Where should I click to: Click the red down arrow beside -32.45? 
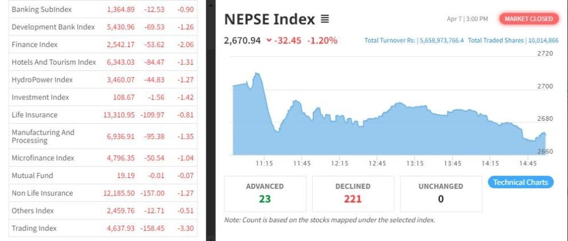tap(269, 40)
